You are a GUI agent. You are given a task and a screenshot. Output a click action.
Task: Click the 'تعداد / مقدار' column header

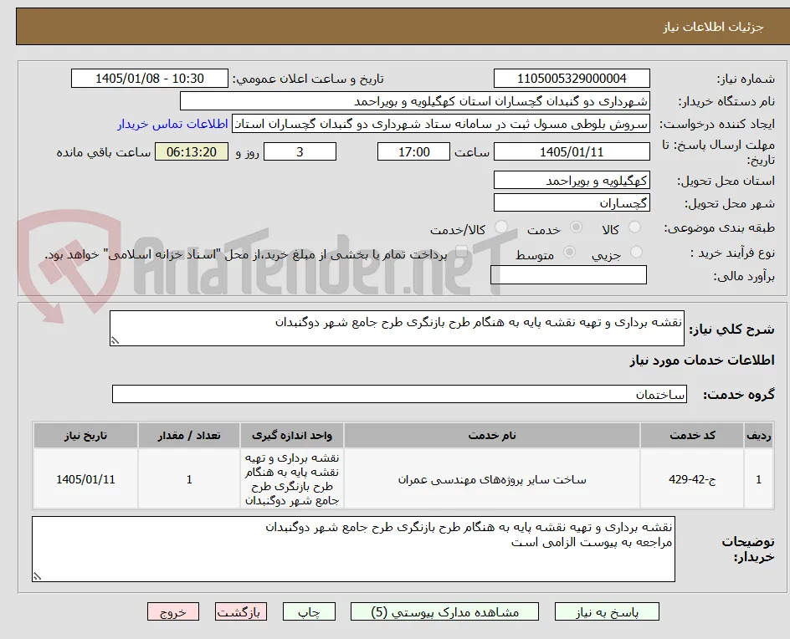[189, 436]
